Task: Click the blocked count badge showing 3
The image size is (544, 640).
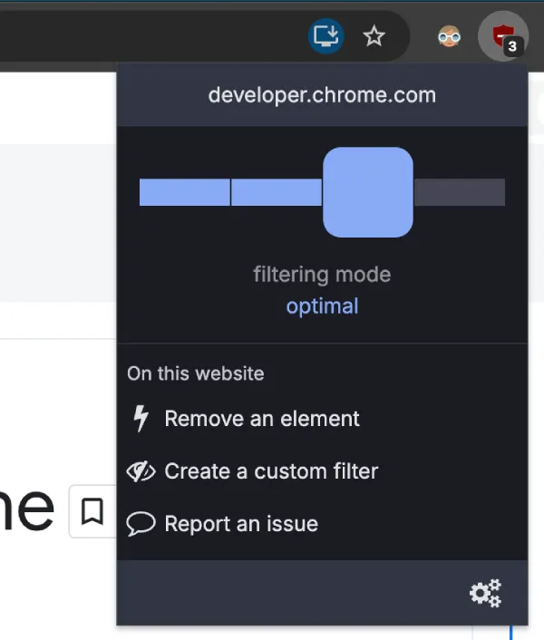Action: point(512,46)
